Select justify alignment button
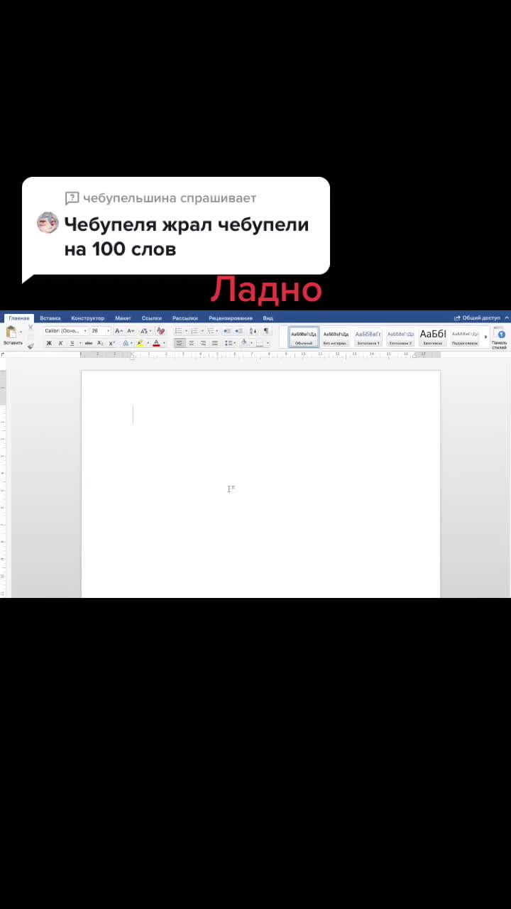This screenshot has width=511, height=909. pos(215,343)
